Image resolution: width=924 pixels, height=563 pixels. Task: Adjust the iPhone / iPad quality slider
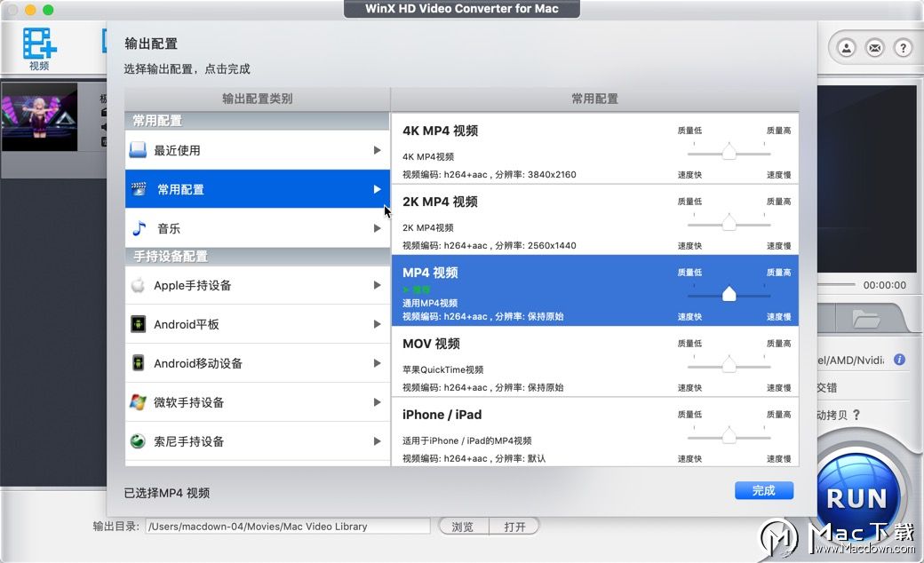729,435
